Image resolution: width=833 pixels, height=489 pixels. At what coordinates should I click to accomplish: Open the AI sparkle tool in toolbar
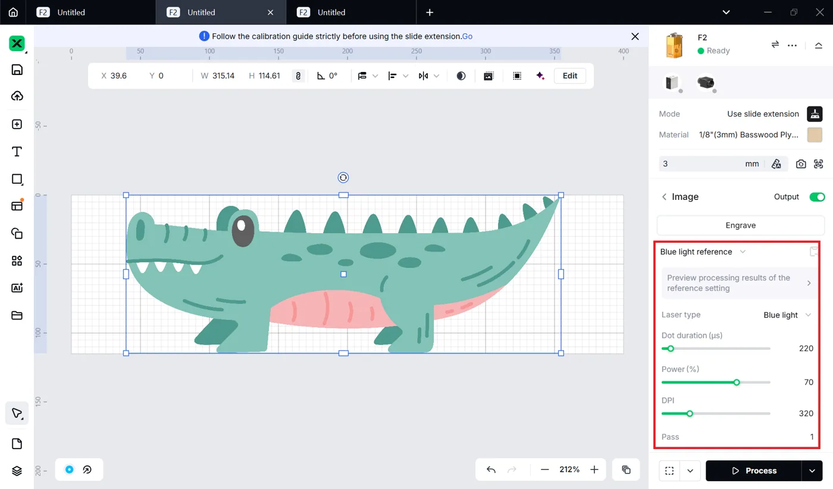(x=540, y=76)
